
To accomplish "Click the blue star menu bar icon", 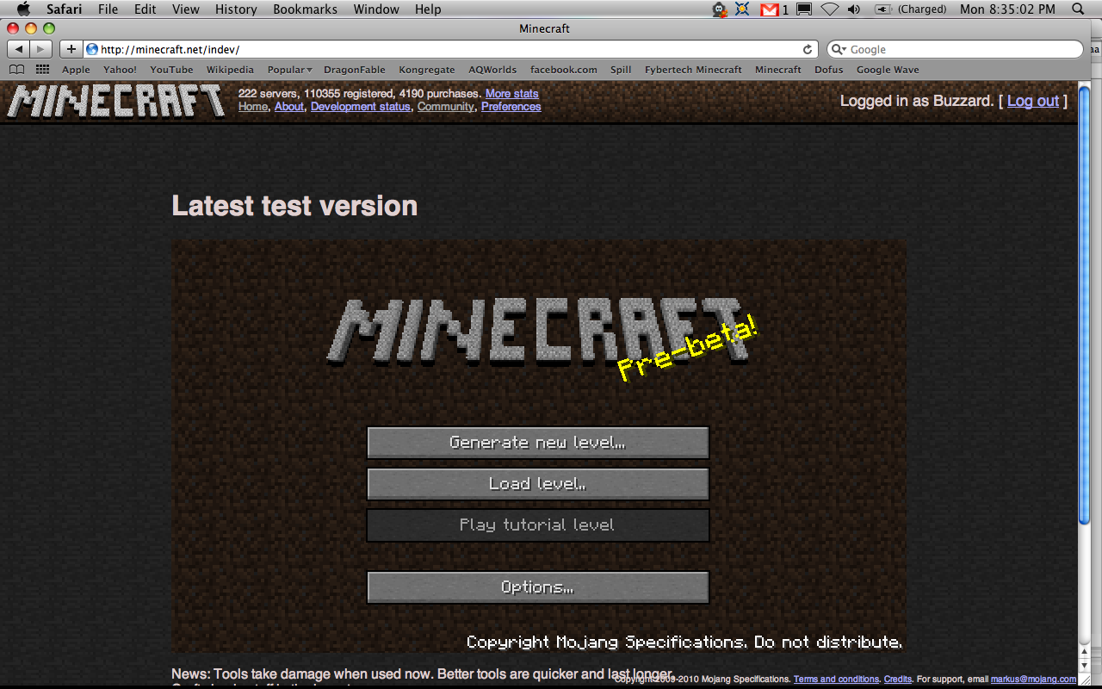I will [x=742, y=9].
